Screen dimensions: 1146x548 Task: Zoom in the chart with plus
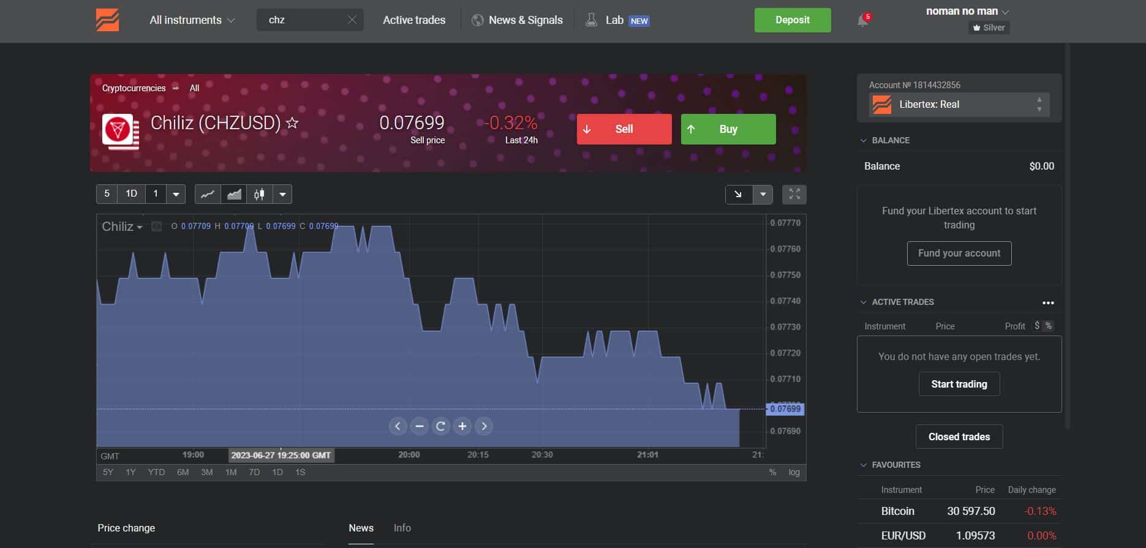pyautogui.click(x=462, y=426)
